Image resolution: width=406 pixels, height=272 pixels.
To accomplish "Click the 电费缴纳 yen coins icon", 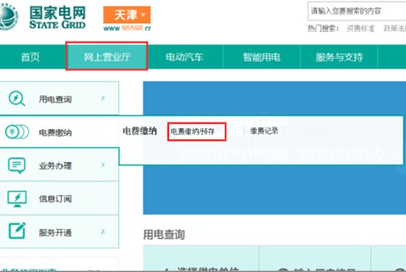I will click(x=17, y=132).
